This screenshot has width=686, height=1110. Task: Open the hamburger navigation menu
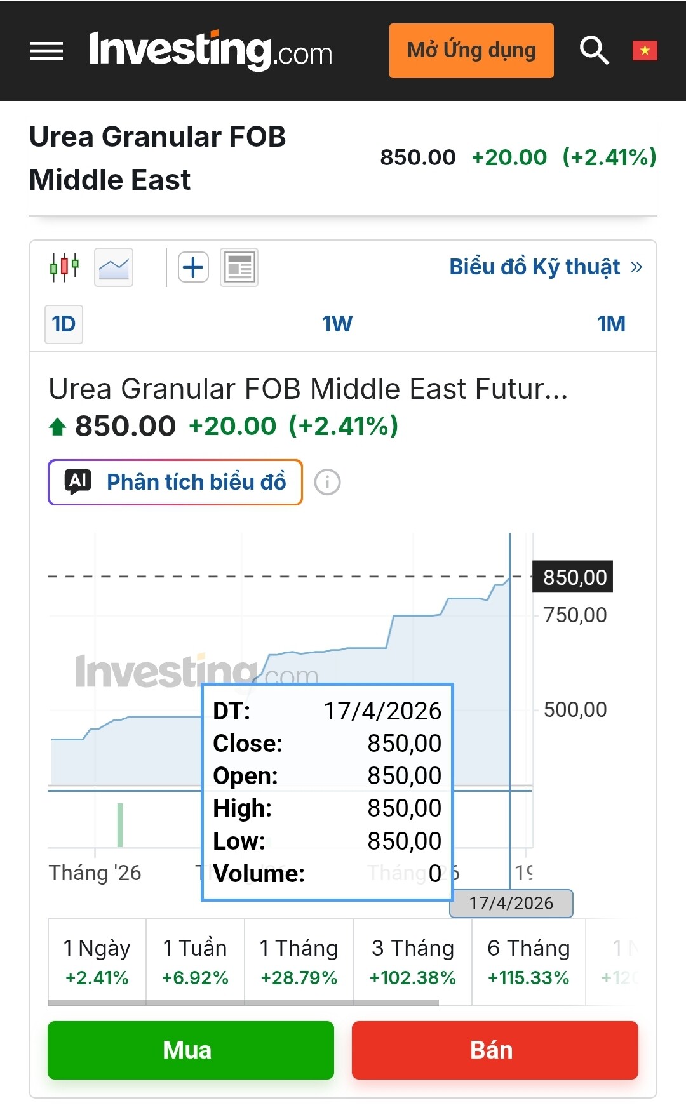pyautogui.click(x=46, y=51)
